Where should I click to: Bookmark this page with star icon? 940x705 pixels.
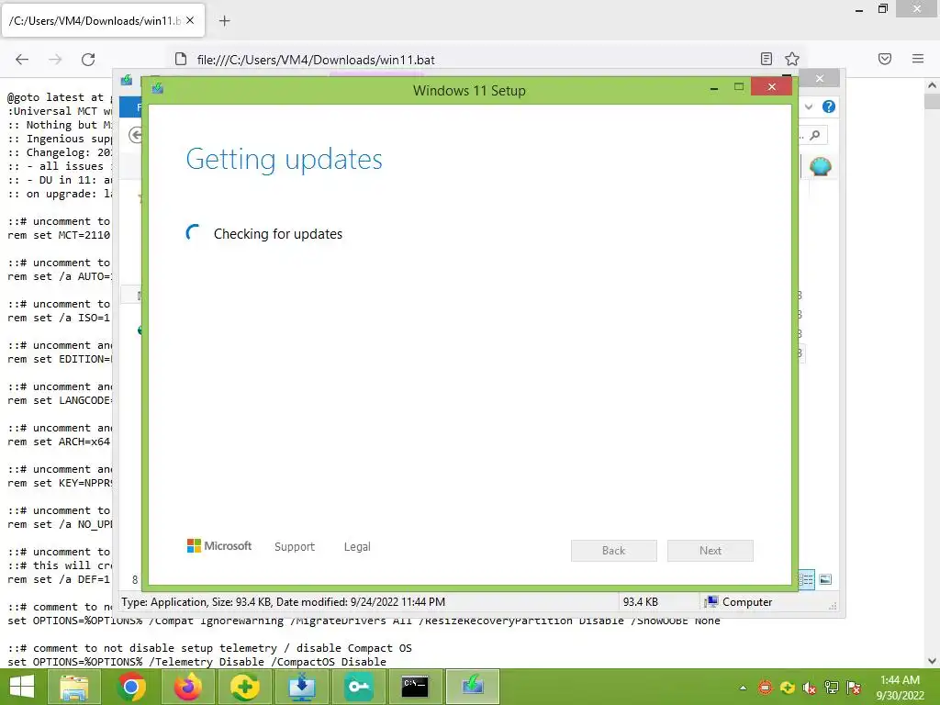point(792,59)
